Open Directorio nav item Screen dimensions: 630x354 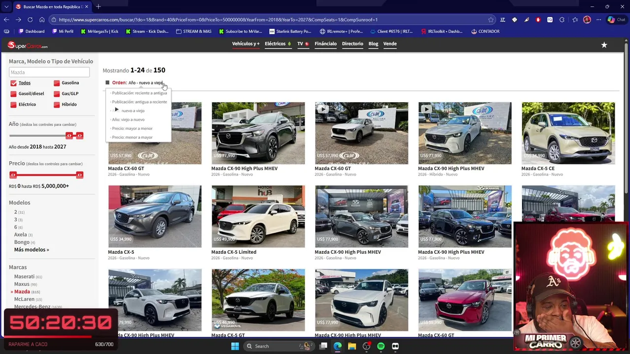[352, 44]
